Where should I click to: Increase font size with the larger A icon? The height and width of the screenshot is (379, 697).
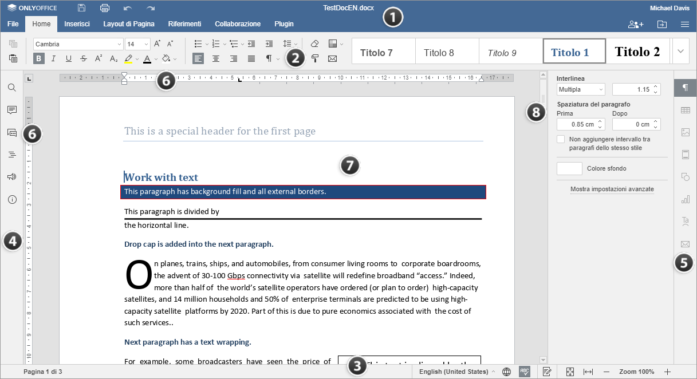point(157,44)
